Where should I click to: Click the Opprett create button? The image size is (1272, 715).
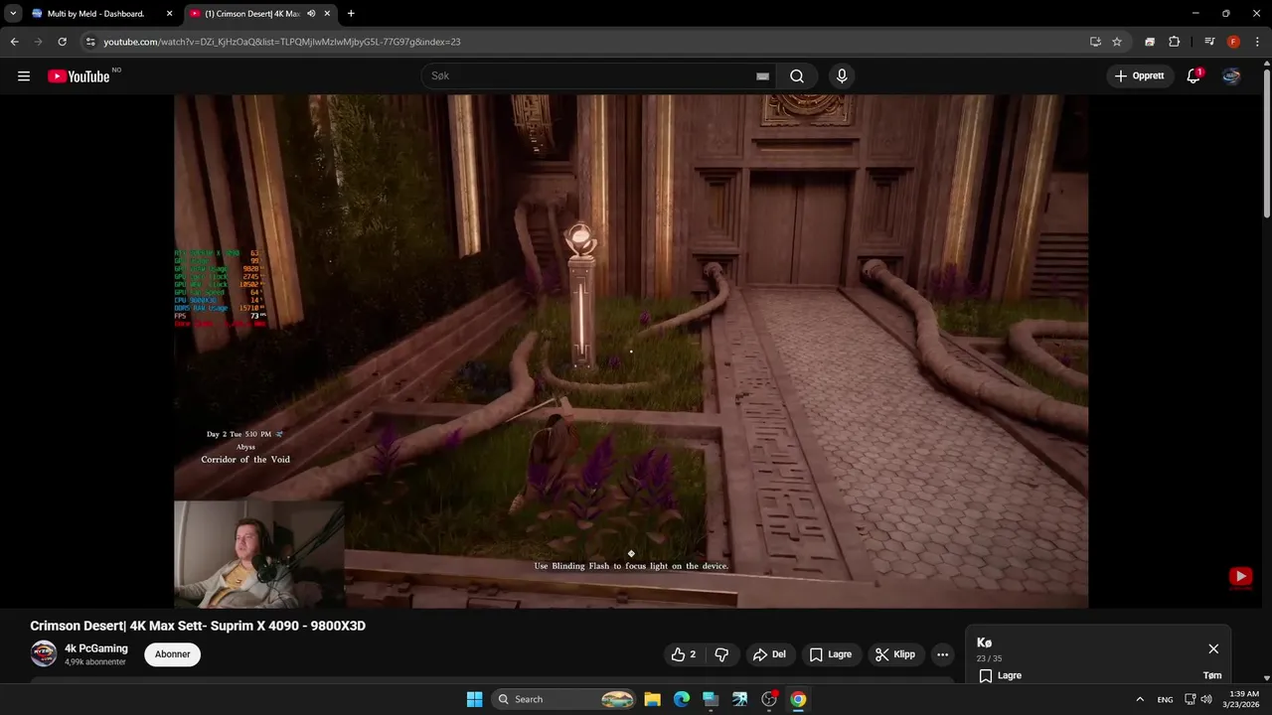click(1139, 76)
